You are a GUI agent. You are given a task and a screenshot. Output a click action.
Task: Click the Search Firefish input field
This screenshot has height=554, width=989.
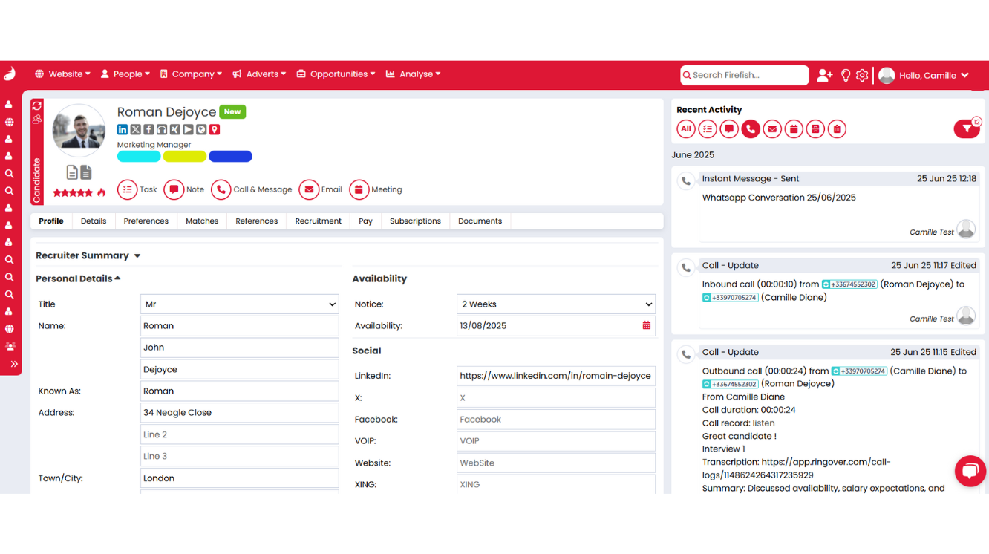(x=744, y=75)
